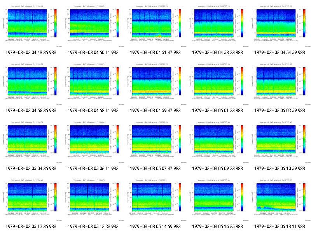Open the spectrogram thumbnail for 05:13:23.983
Screen dimensions: 311x232
point(93,200)
